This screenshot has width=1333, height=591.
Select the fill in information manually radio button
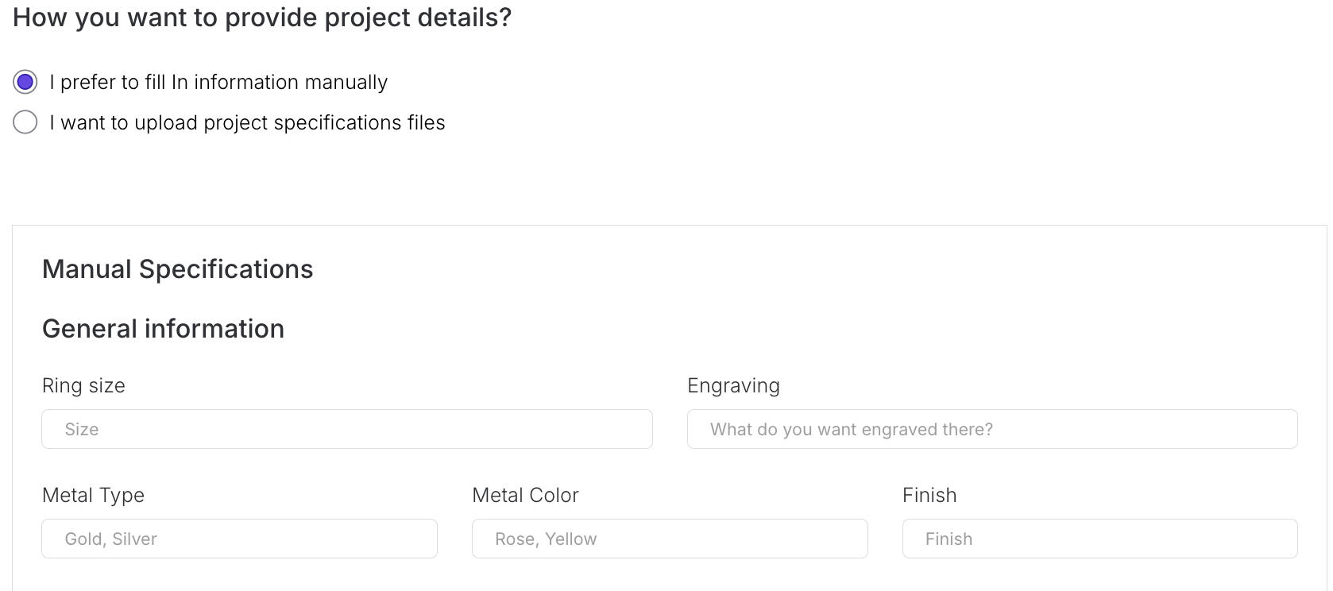(x=25, y=82)
